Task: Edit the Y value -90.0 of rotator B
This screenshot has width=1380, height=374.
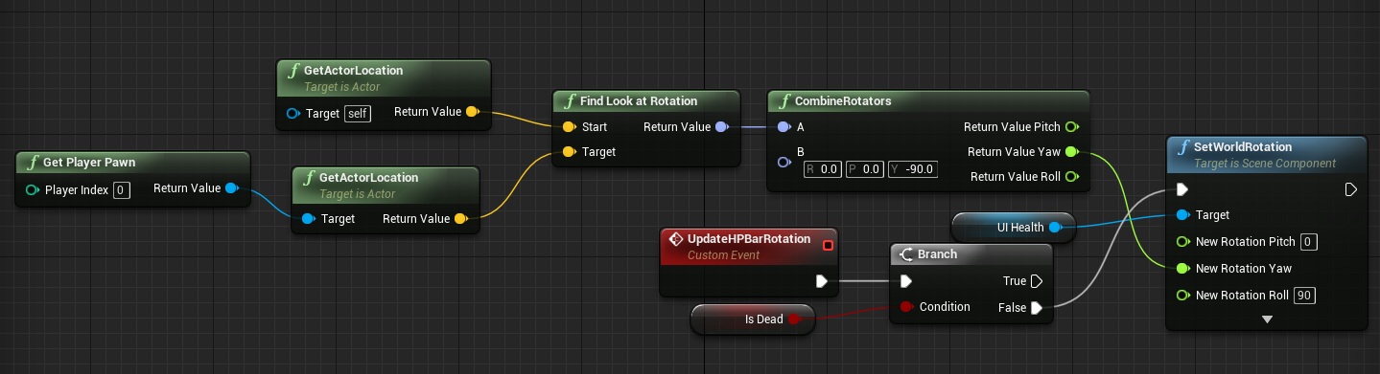Action: 912,169
